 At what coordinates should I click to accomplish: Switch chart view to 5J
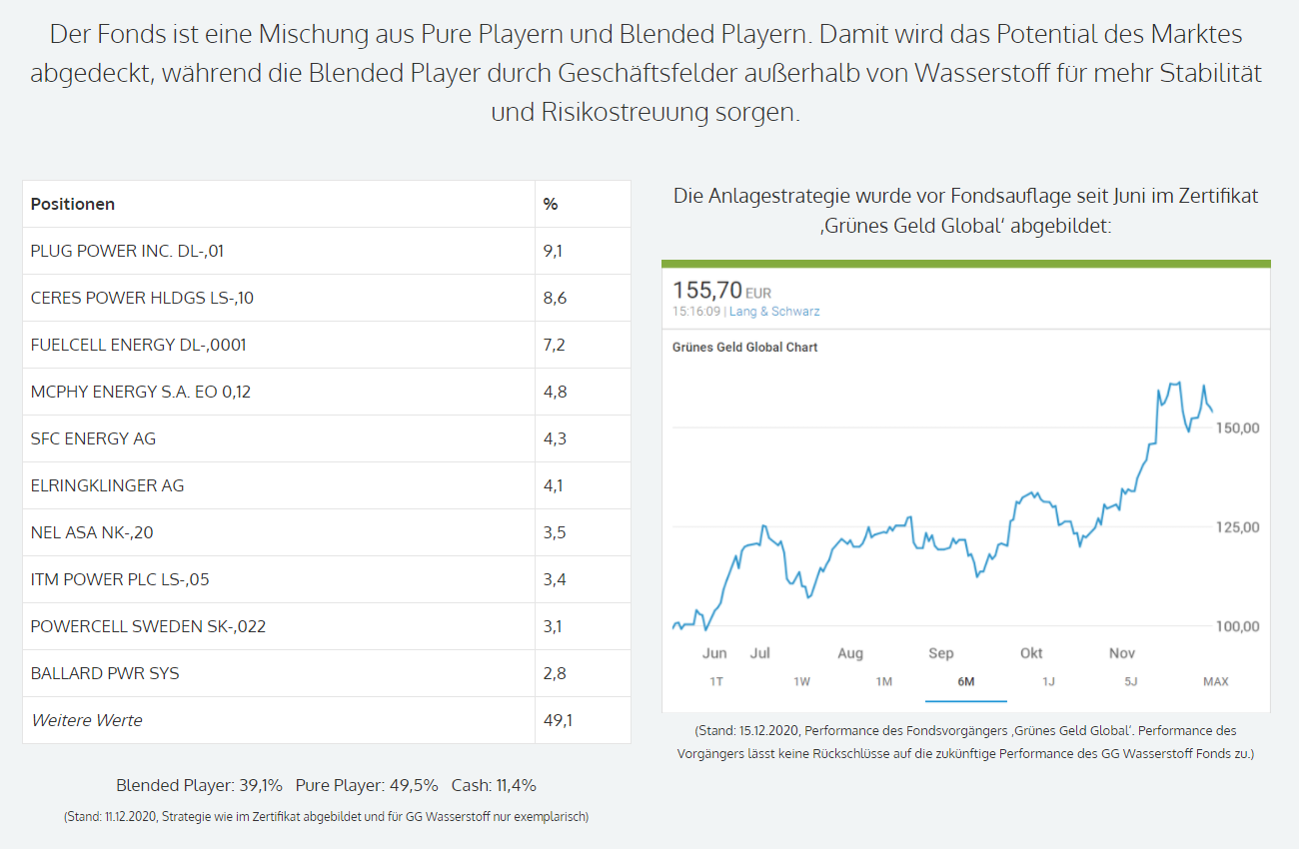point(1130,681)
